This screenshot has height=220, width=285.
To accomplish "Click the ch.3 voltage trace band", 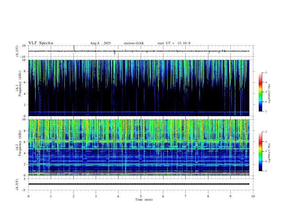I will coord(139,184).
